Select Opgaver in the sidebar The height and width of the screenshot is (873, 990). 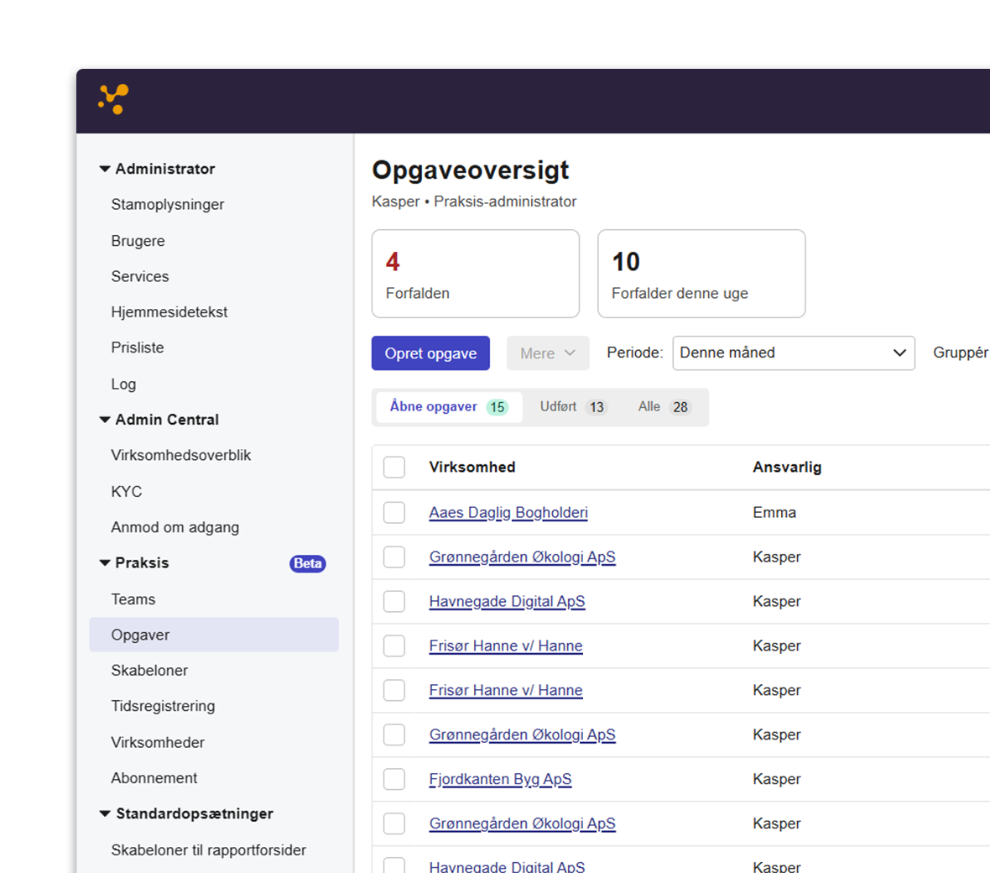pos(214,635)
